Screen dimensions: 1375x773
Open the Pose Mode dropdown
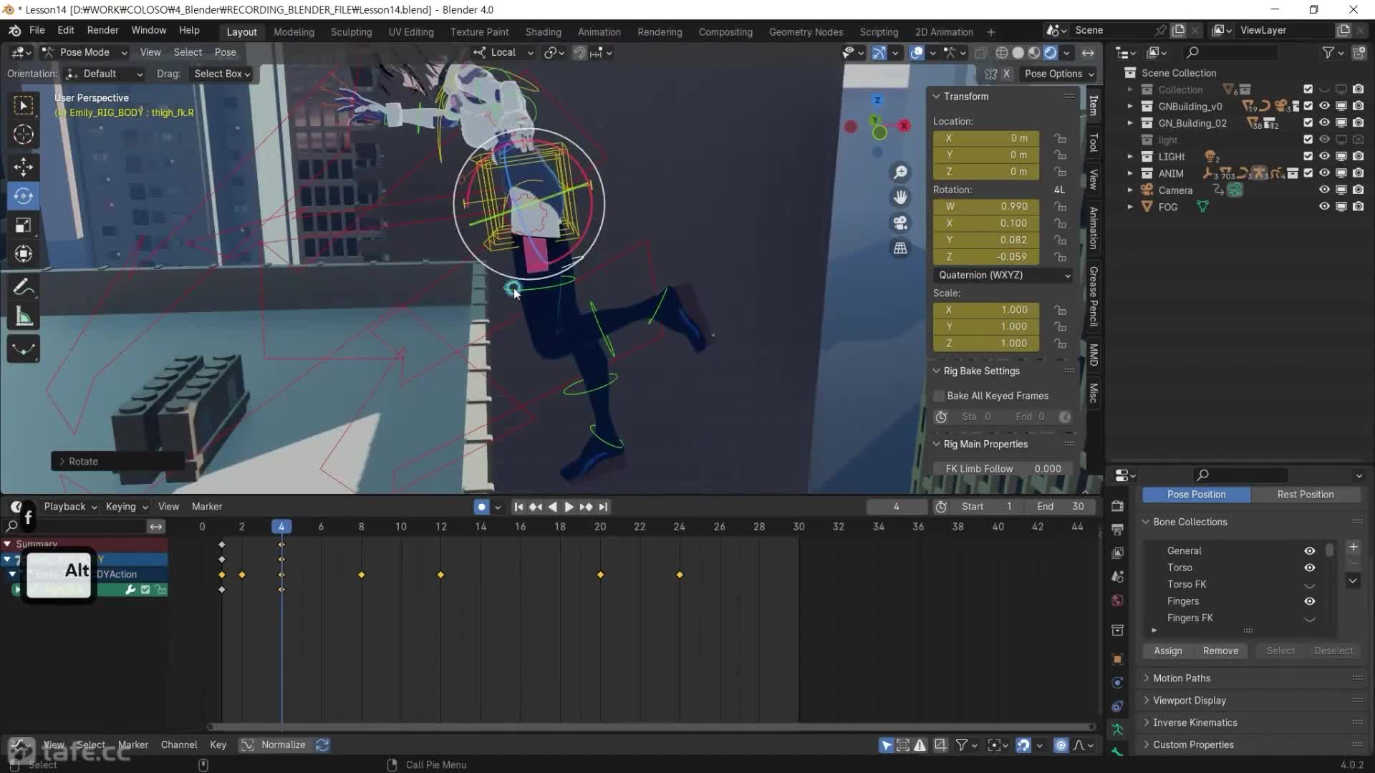pos(85,52)
